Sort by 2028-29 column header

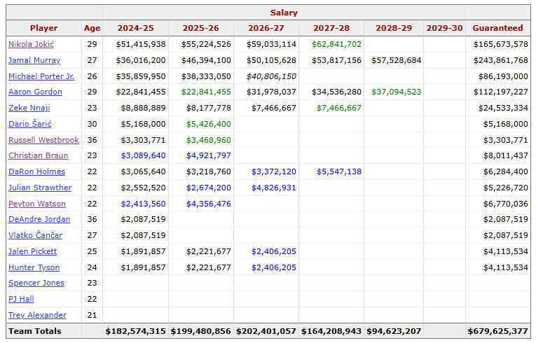(x=394, y=28)
